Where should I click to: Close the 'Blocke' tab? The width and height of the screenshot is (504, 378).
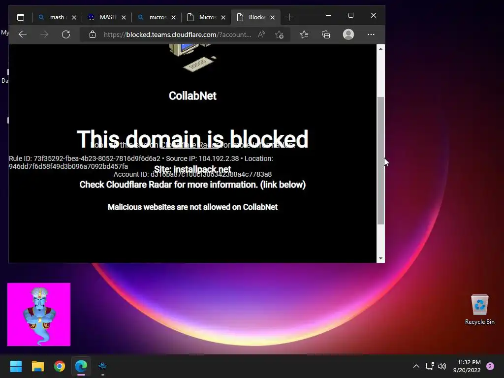(x=273, y=17)
